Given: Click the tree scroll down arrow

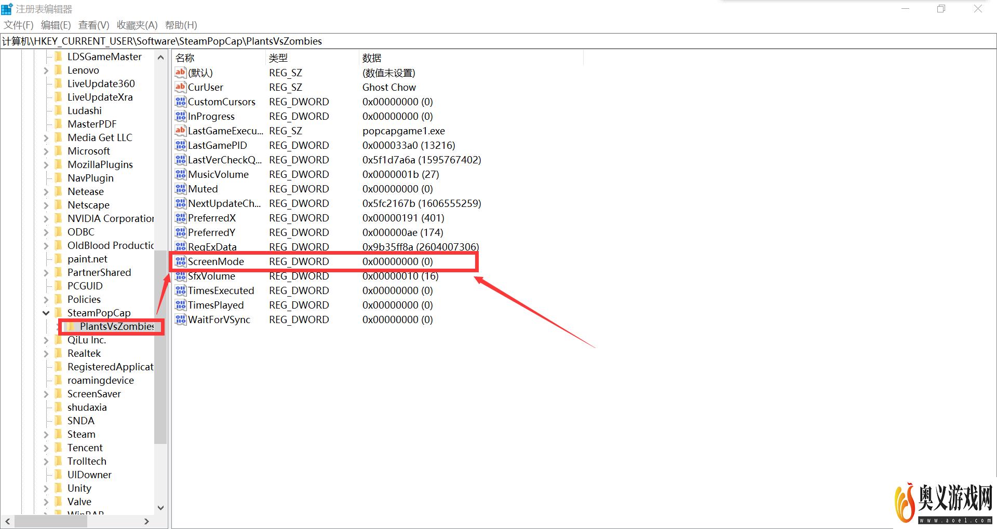Looking at the screenshot, I should (160, 508).
